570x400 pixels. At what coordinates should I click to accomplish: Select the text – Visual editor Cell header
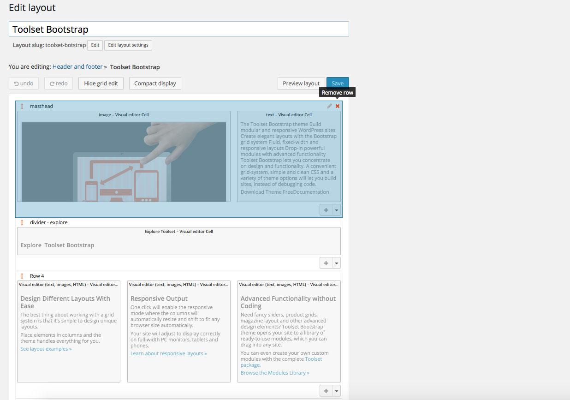[289, 115]
